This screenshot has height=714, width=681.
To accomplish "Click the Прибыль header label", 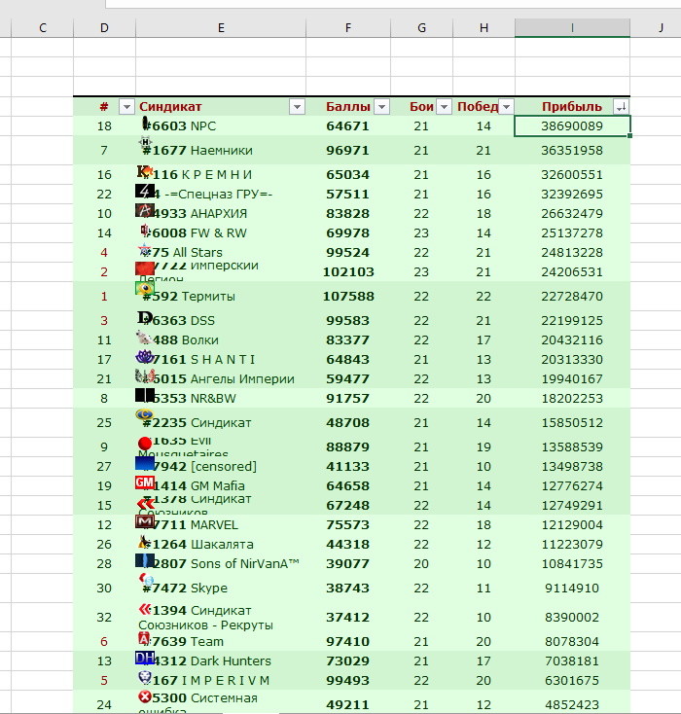I will [x=572, y=107].
